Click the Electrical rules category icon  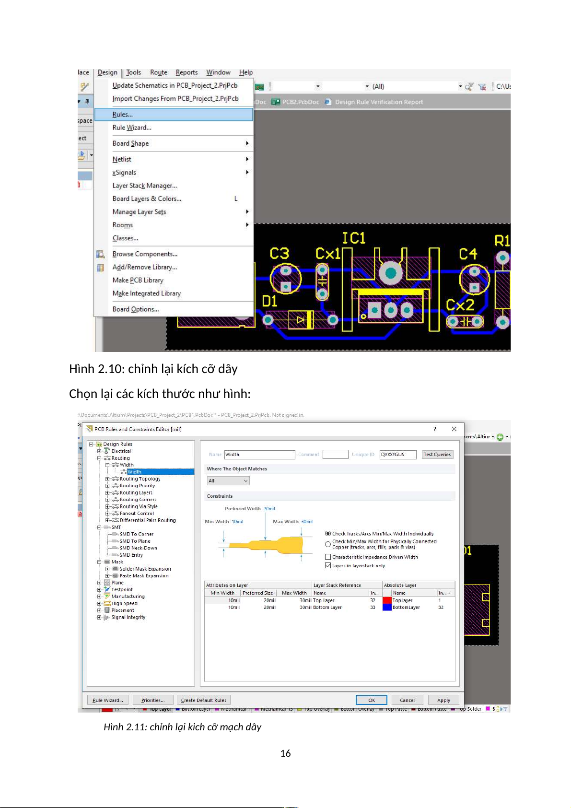click(x=107, y=451)
